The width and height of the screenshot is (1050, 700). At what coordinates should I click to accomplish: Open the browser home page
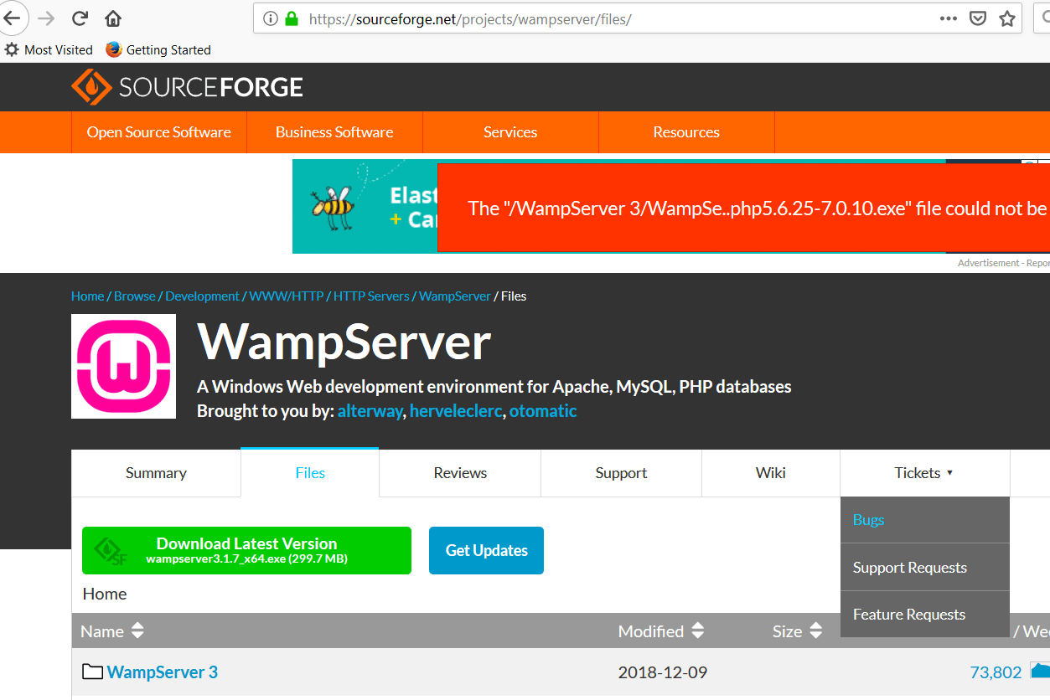[112, 18]
